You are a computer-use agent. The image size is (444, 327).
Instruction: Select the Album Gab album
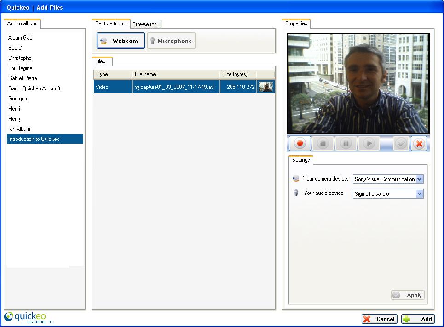tap(45, 38)
